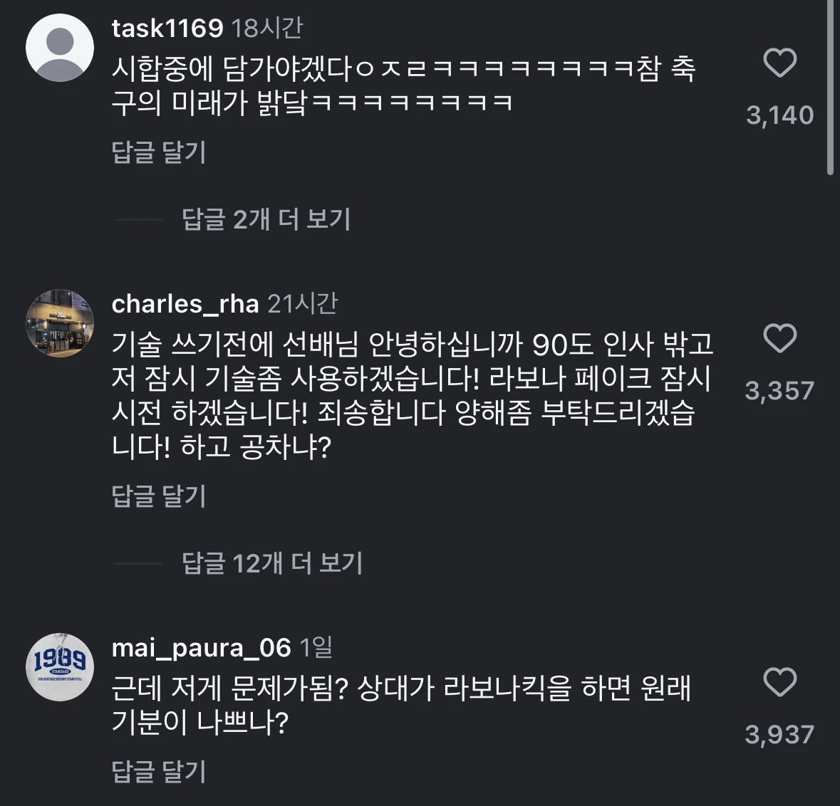The image size is (840, 806).
Task: View the 3,140 likes count
Action: [x=779, y=115]
